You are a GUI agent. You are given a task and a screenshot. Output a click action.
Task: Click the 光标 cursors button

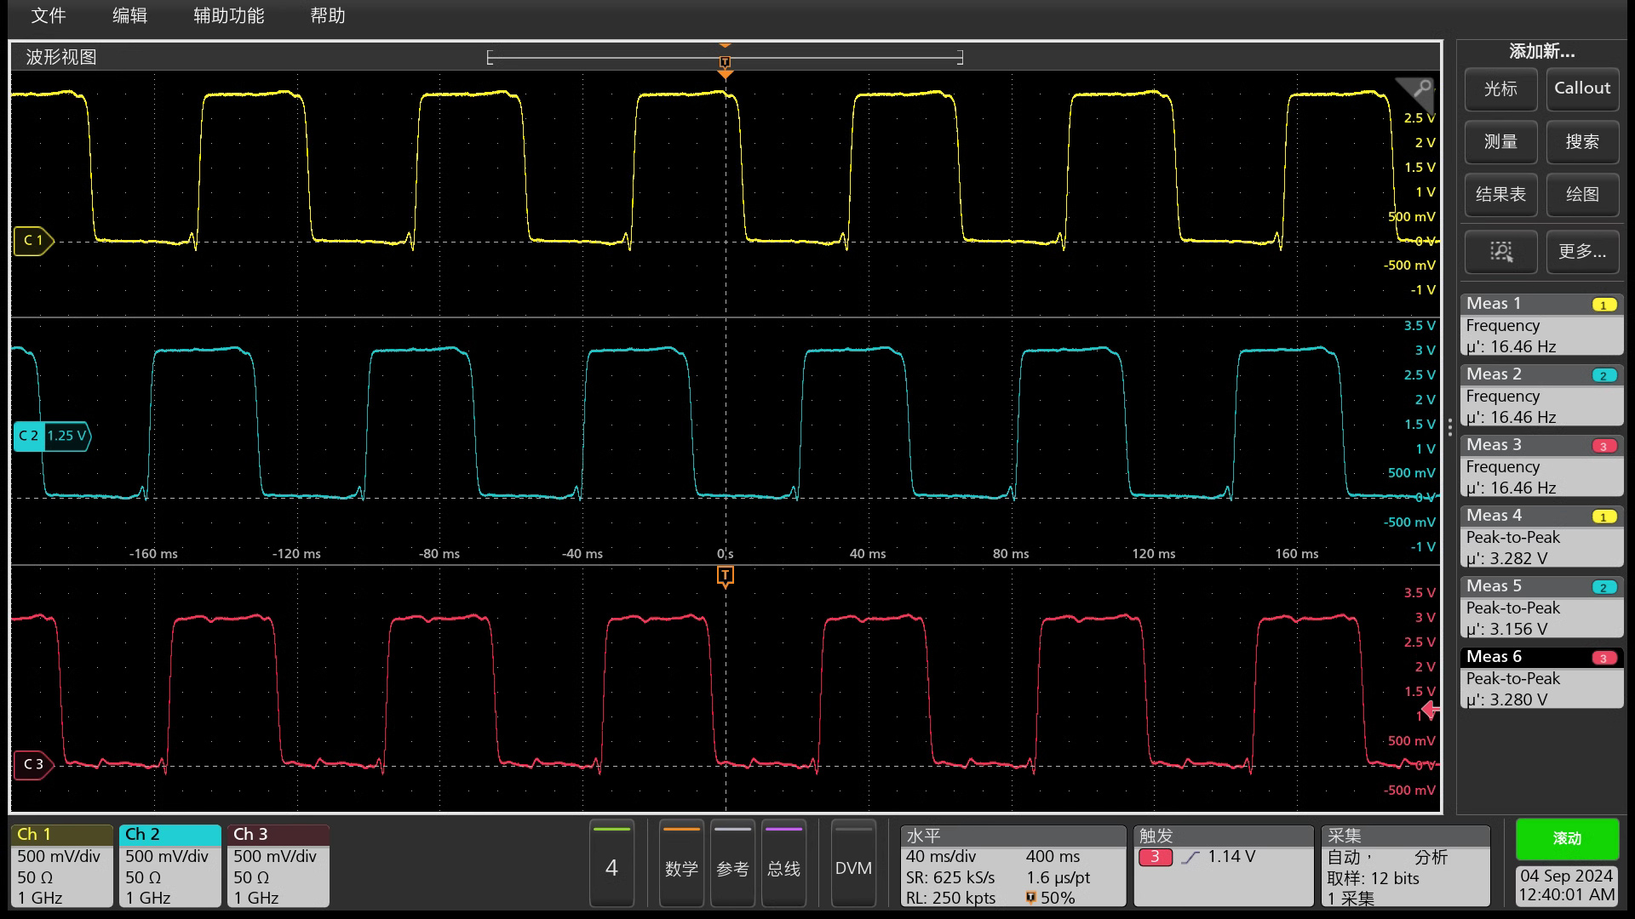[x=1500, y=88]
